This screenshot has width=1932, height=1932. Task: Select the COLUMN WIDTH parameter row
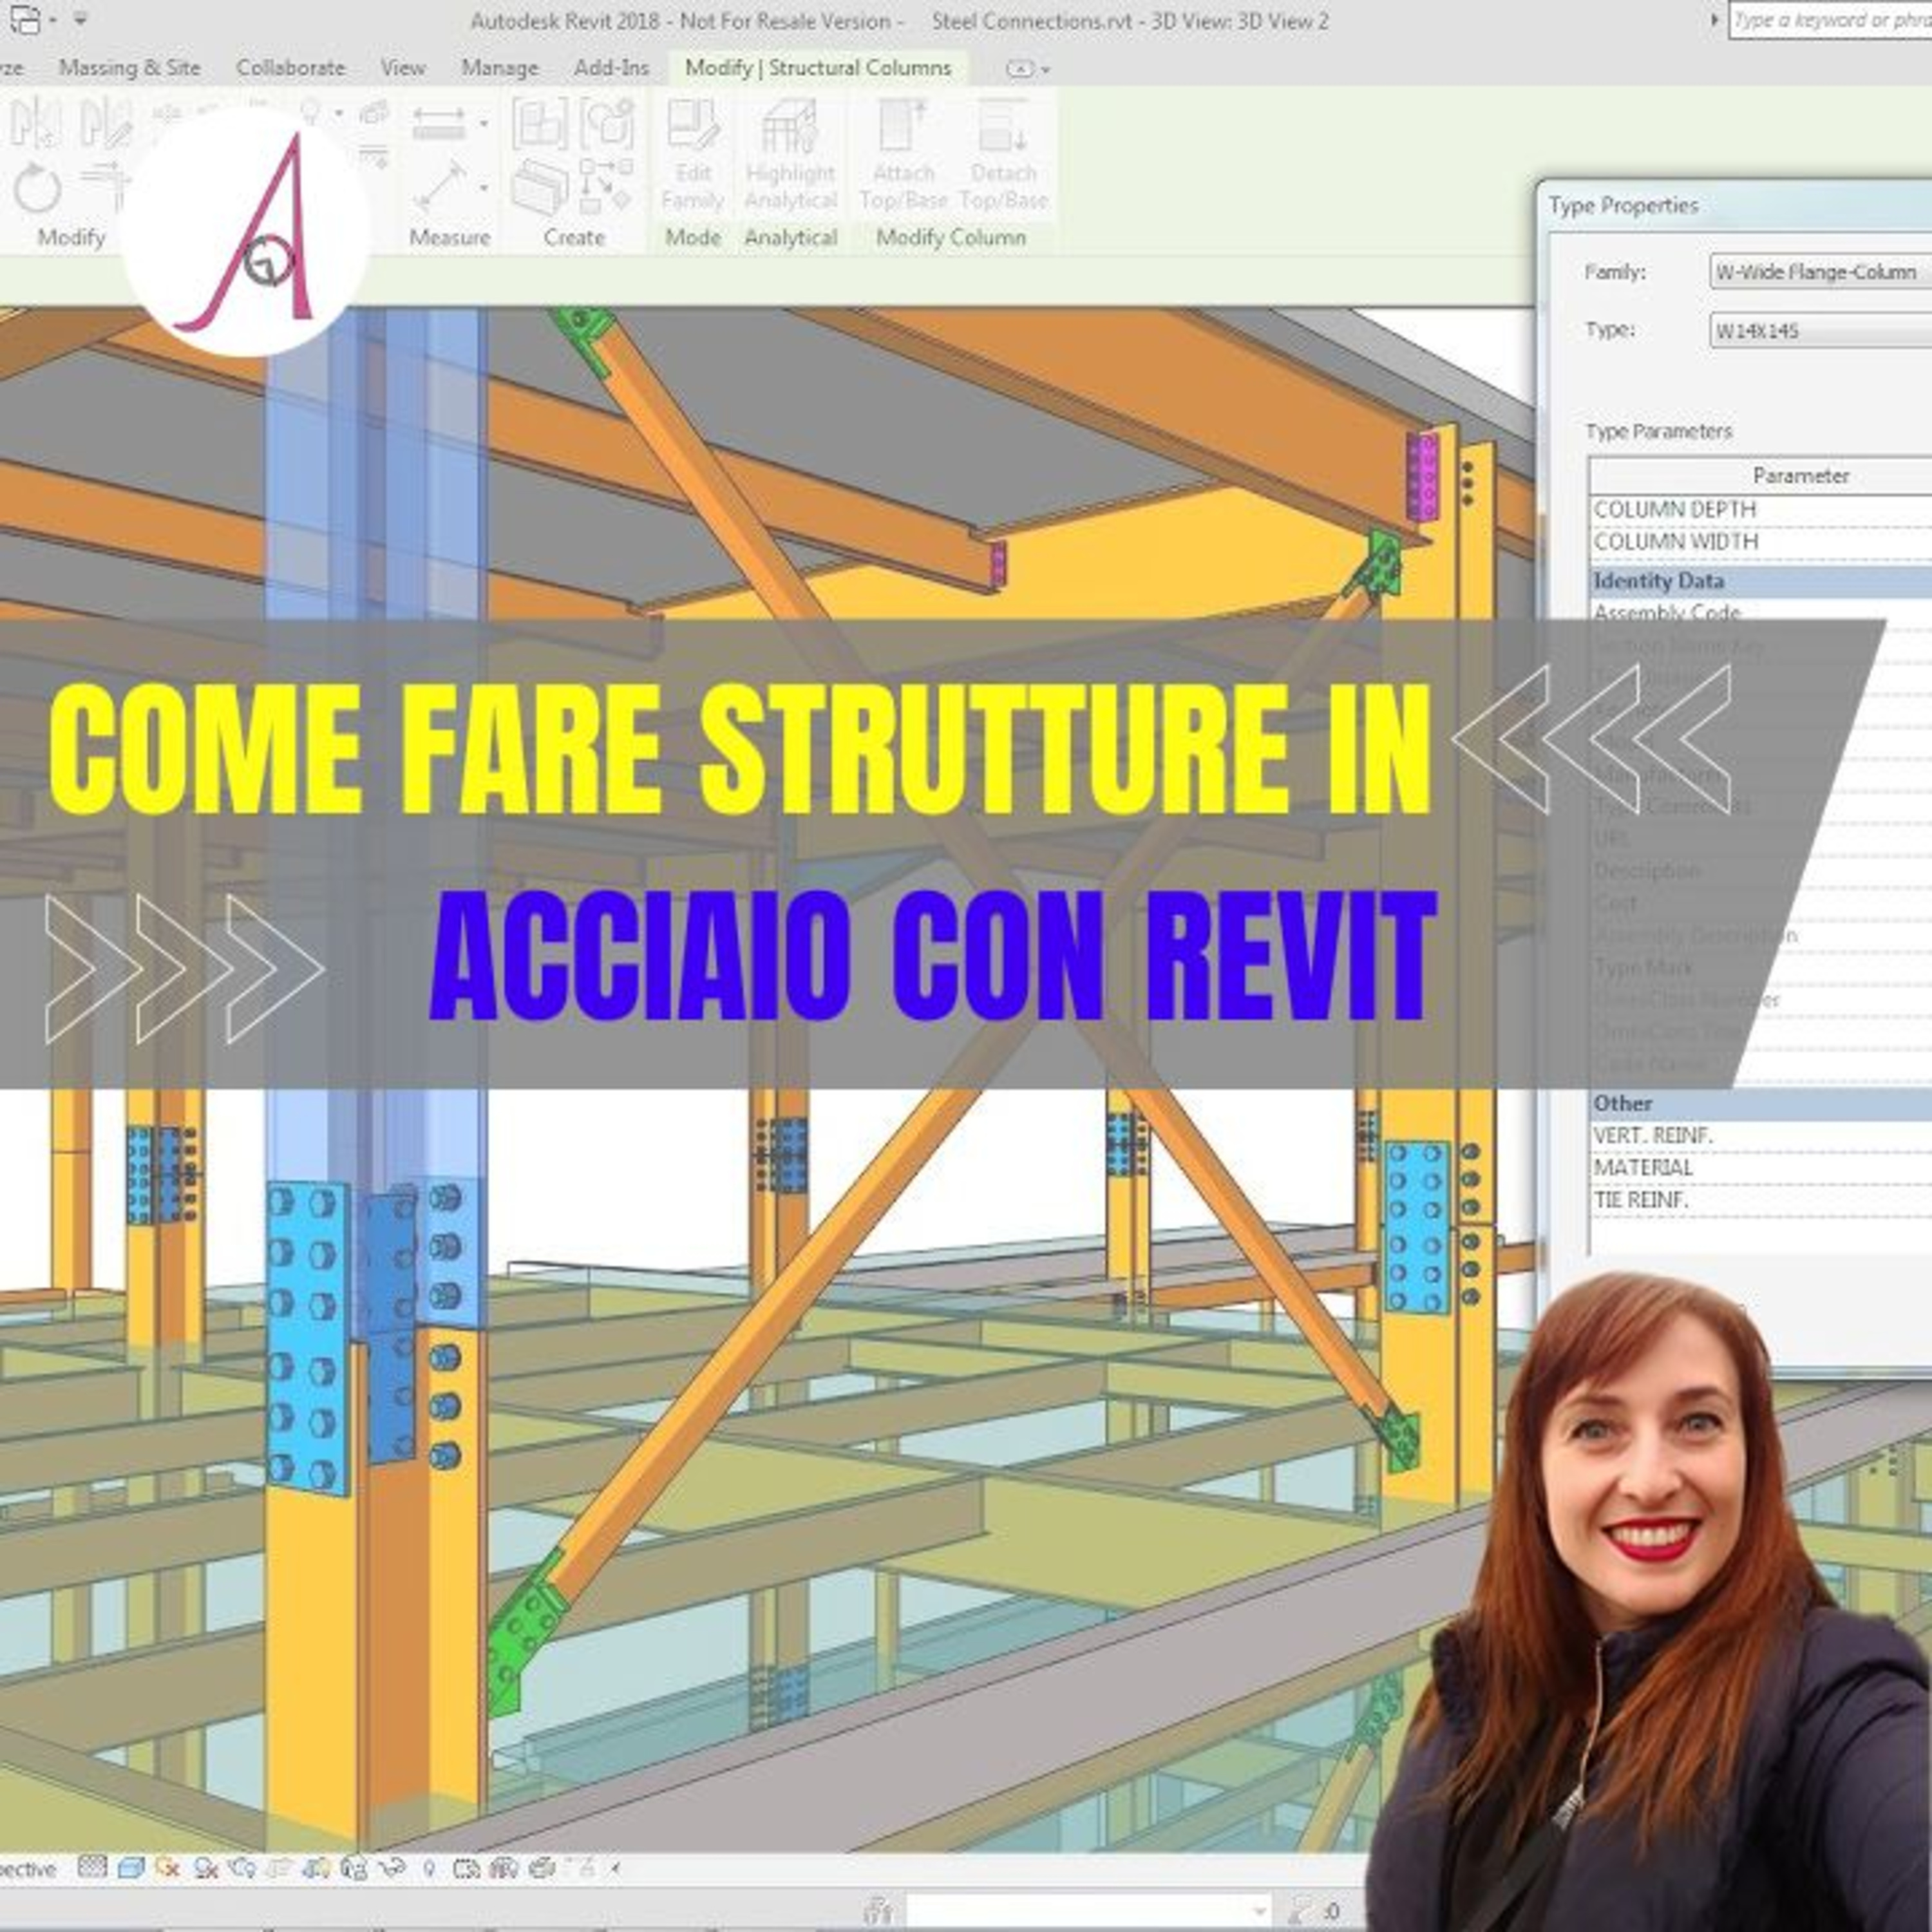click(1762, 541)
